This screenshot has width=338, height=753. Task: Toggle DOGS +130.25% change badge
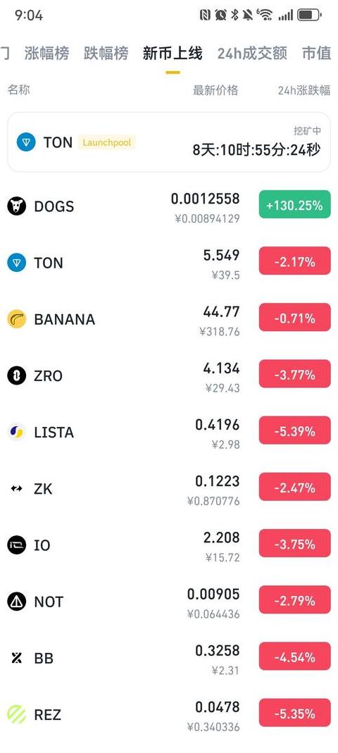pyautogui.click(x=295, y=204)
